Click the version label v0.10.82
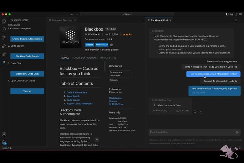The image size is (244, 163). [x=110, y=29]
